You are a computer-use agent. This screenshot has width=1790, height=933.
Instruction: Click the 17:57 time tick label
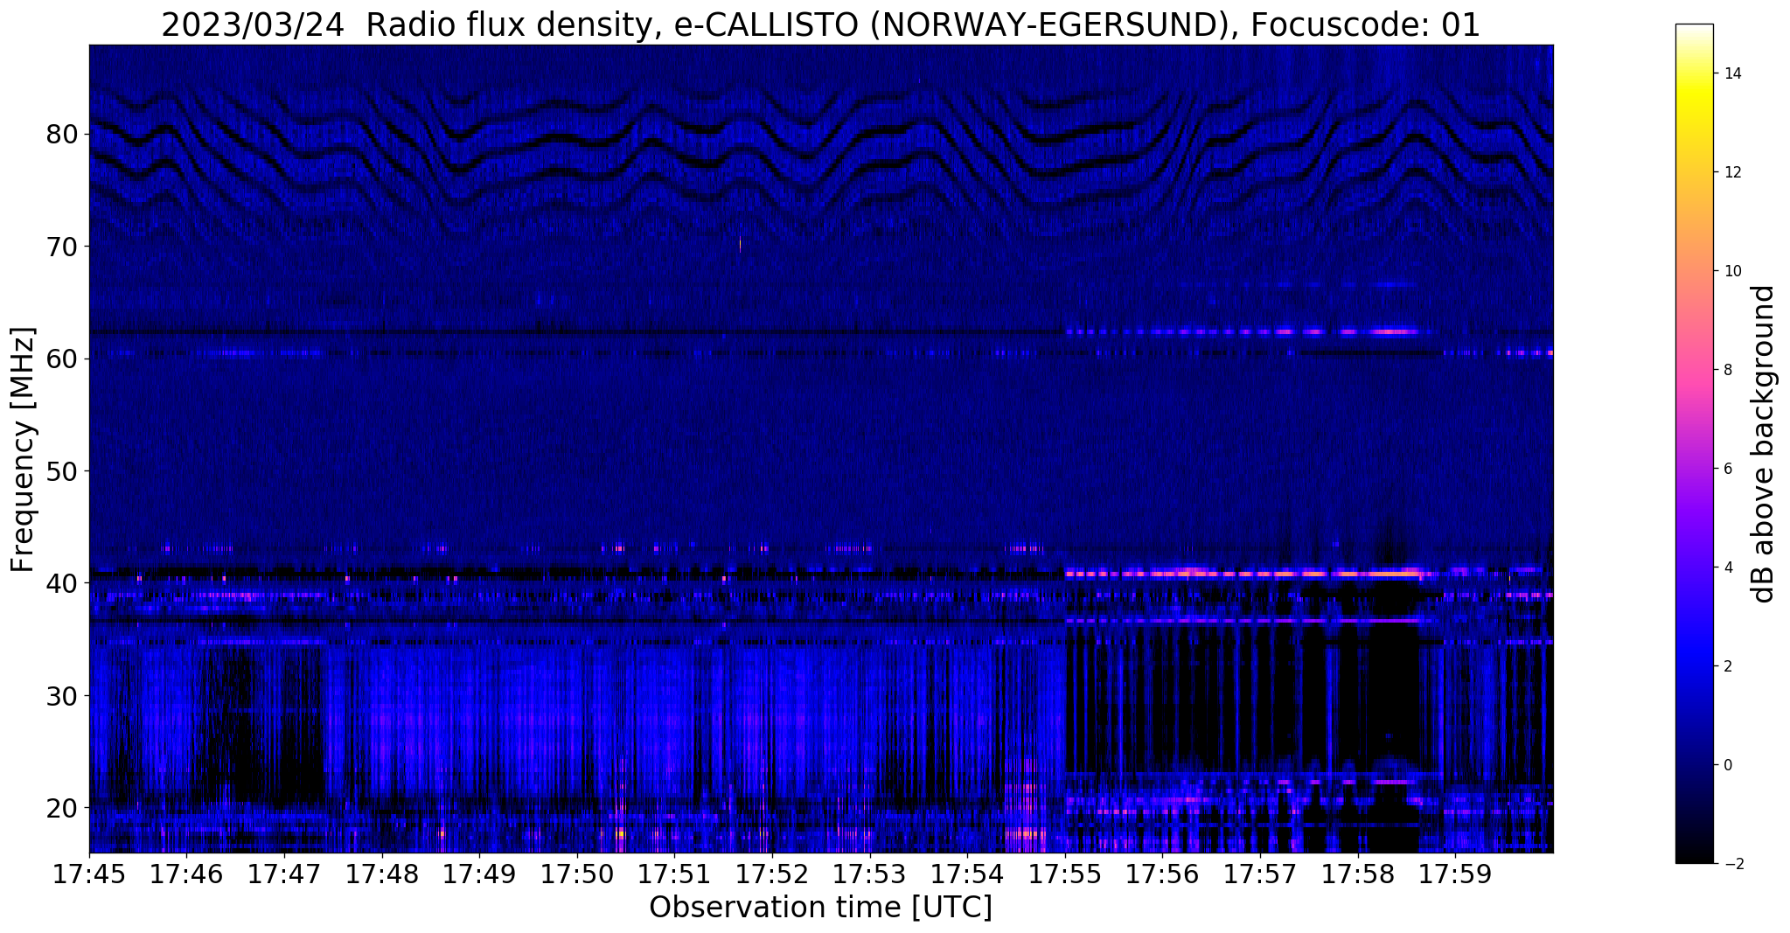(x=1260, y=874)
